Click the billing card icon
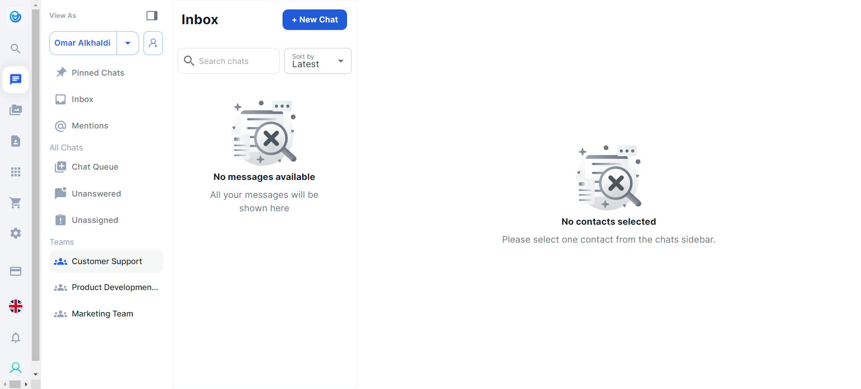 (x=16, y=271)
